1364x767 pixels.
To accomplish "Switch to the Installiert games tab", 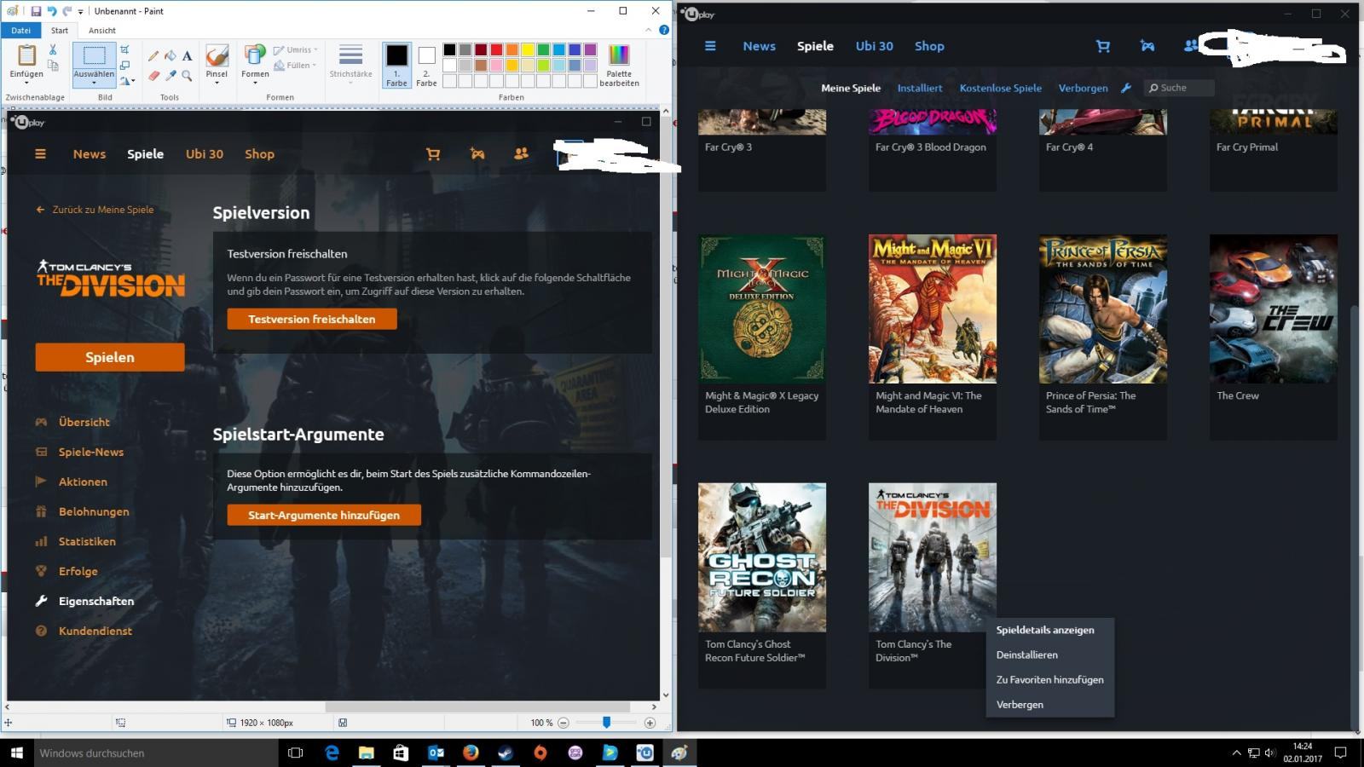I will [920, 88].
